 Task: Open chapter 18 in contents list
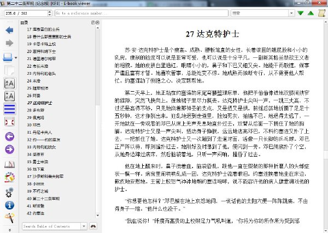pyautogui.click(x=49, y=37)
